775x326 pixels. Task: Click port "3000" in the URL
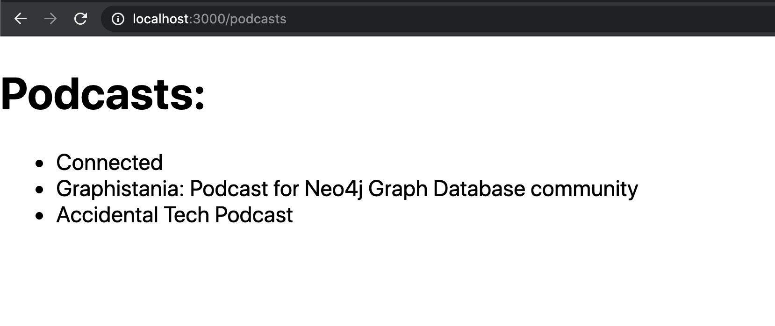click(208, 19)
